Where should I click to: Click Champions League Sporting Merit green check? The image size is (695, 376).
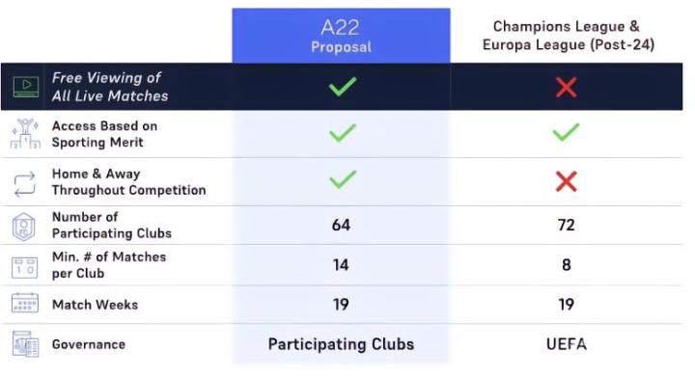tap(566, 132)
